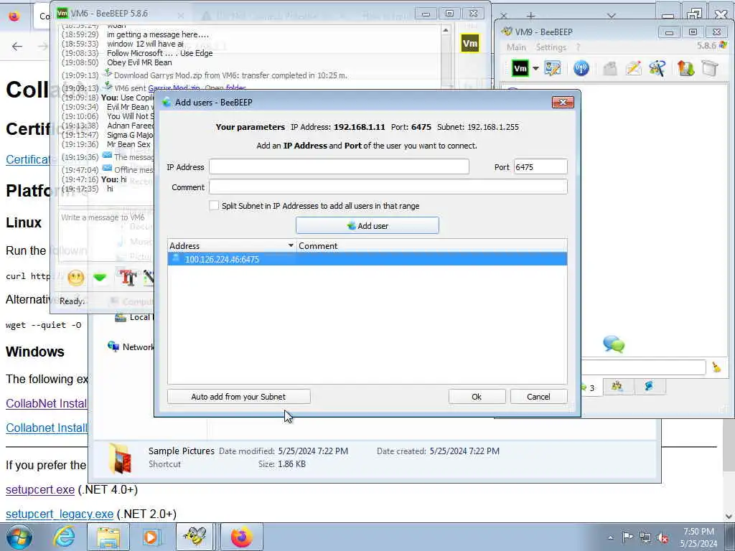Click the taskbar clock showing 7:50 PM

[x=698, y=537]
